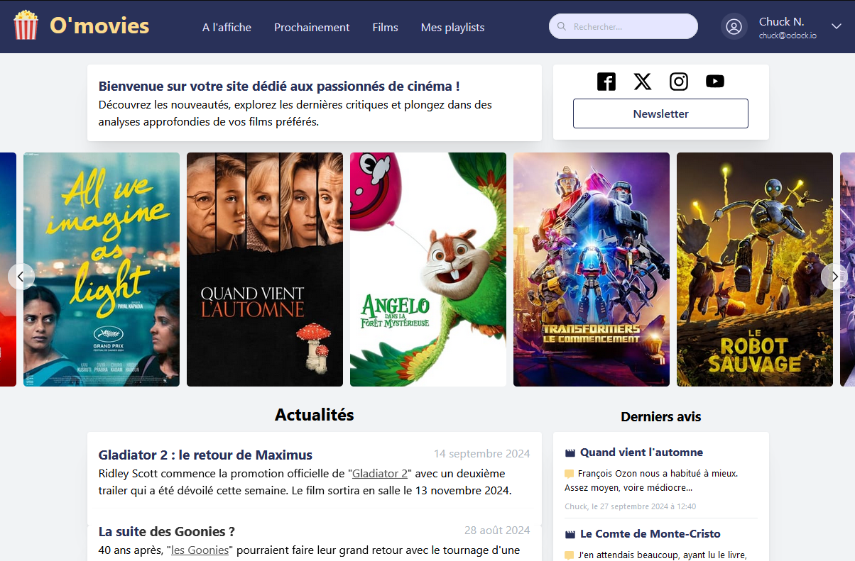Image resolution: width=855 pixels, height=561 pixels.
Task: Click the Actualités heading
Action: (315, 415)
